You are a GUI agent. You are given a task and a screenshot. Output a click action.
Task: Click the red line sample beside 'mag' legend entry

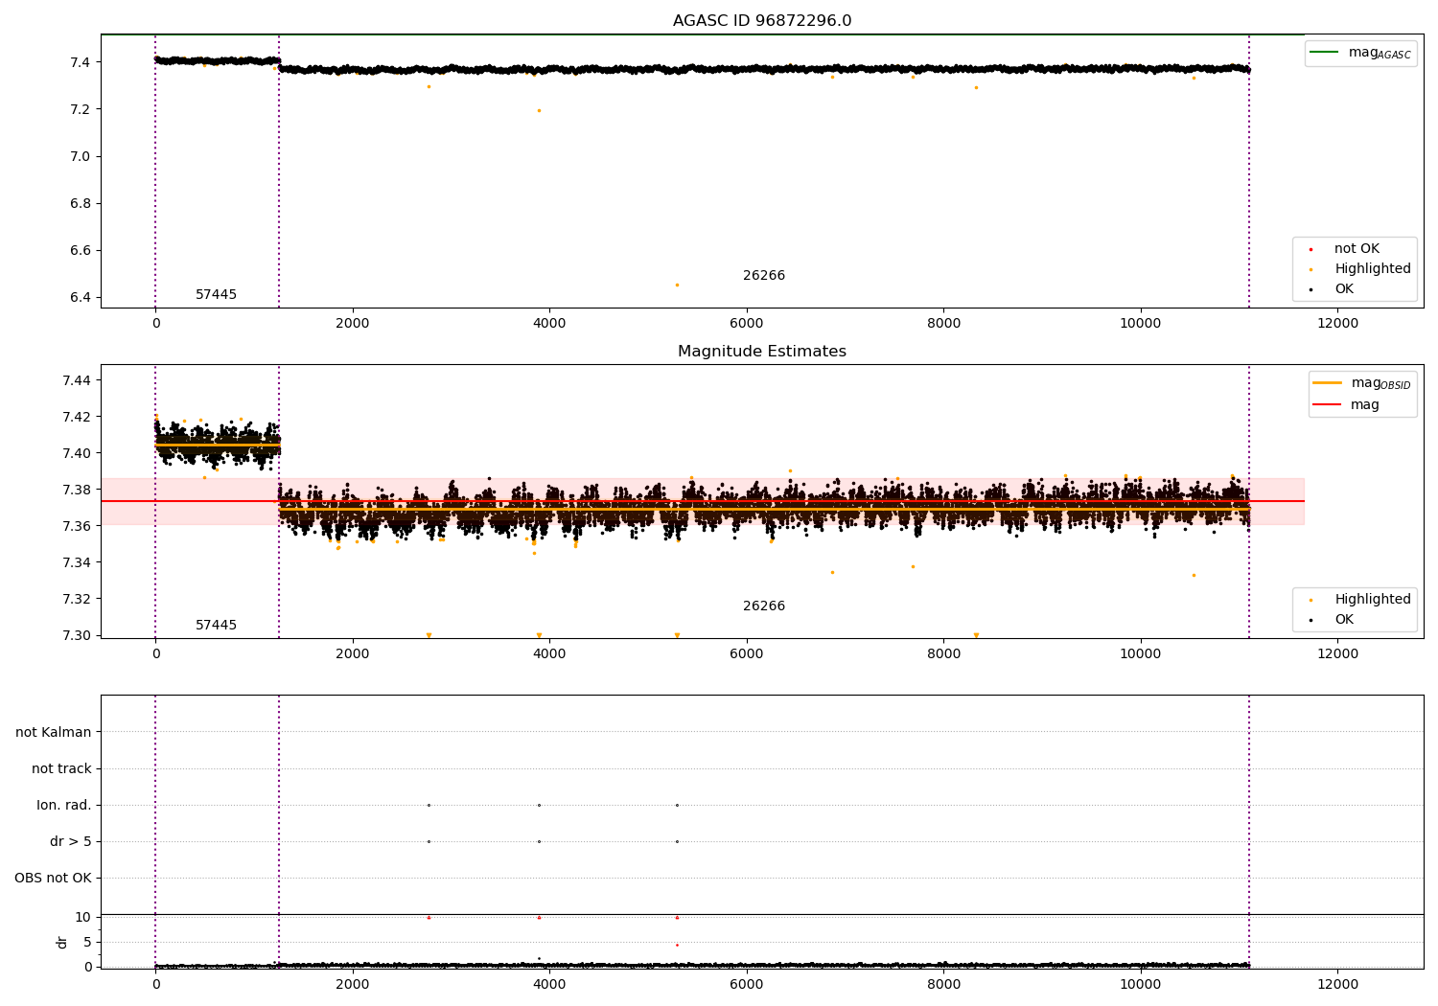(x=1327, y=404)
